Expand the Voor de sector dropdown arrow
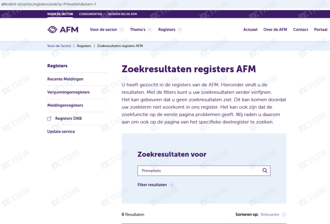This screenshot has width=330, height=224. (121, 30)
